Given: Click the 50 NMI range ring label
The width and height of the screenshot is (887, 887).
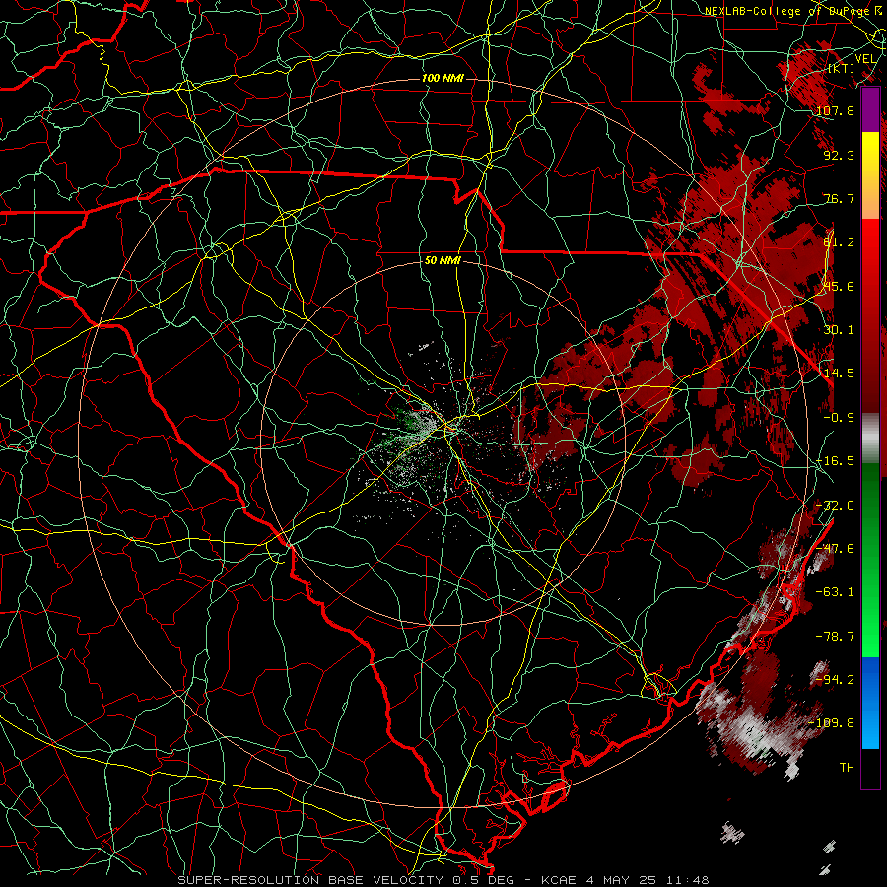Looking at the screenshot, I should click(443, 260).
